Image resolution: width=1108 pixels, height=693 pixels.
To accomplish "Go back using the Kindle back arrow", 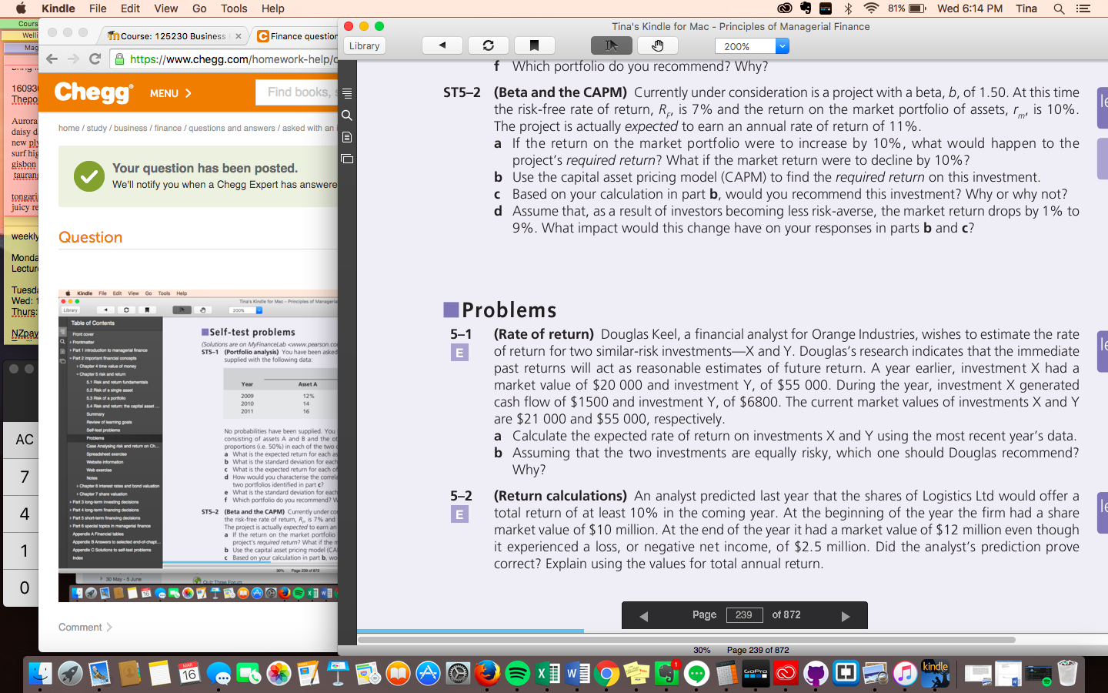I will (442, 45).
